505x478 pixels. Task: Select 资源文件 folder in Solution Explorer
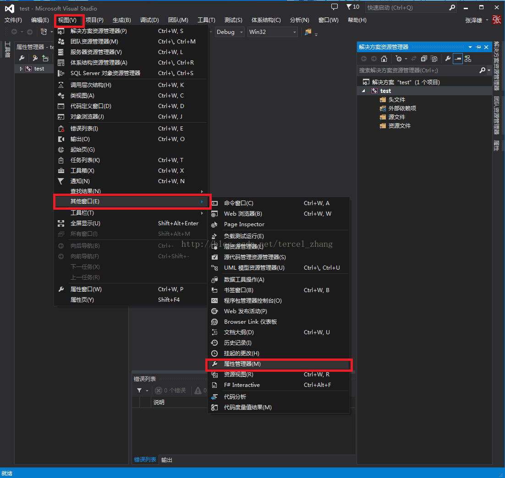tap(399, 125)
